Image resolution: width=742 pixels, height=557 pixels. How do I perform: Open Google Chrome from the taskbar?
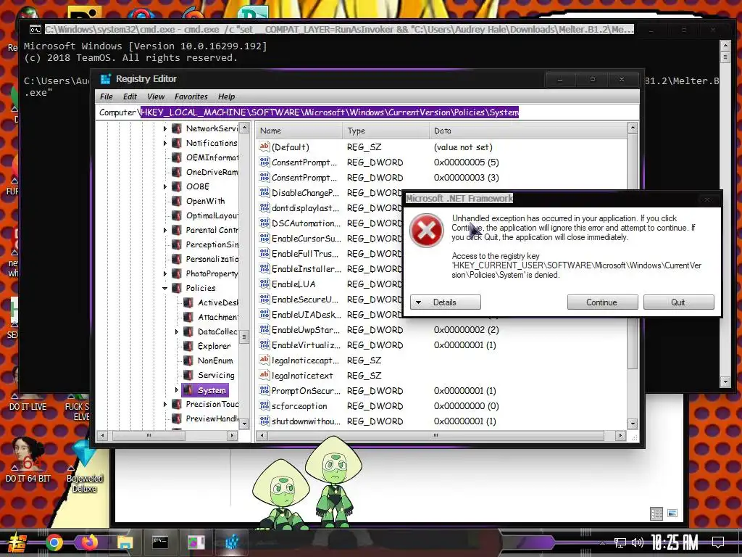54,542
